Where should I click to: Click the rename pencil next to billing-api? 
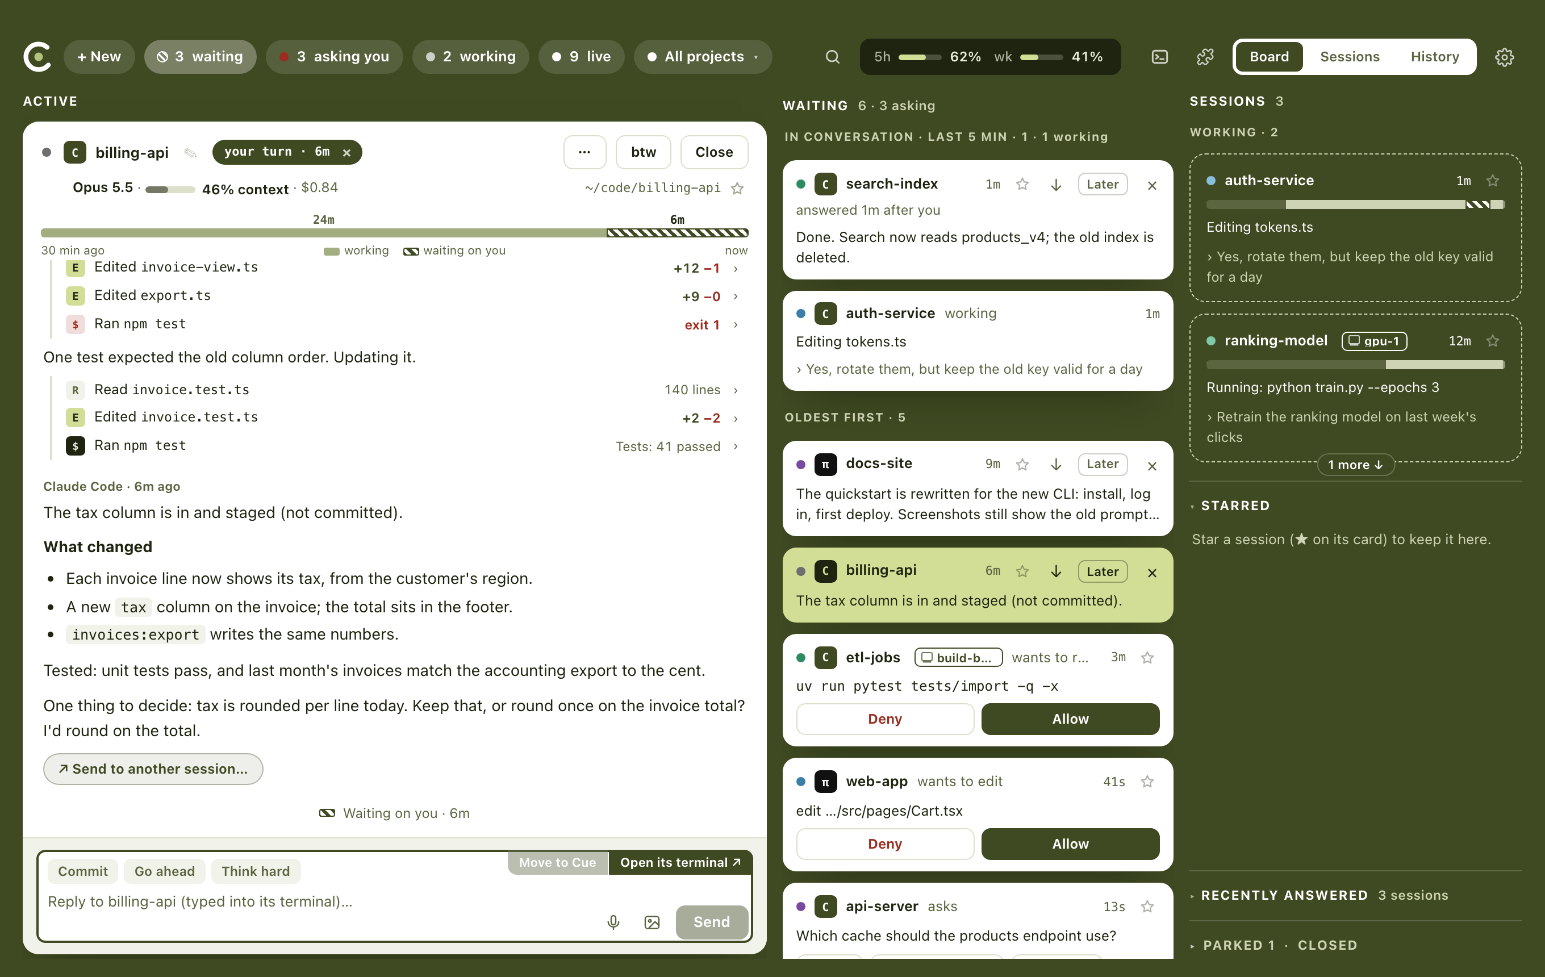click(190, 153)
